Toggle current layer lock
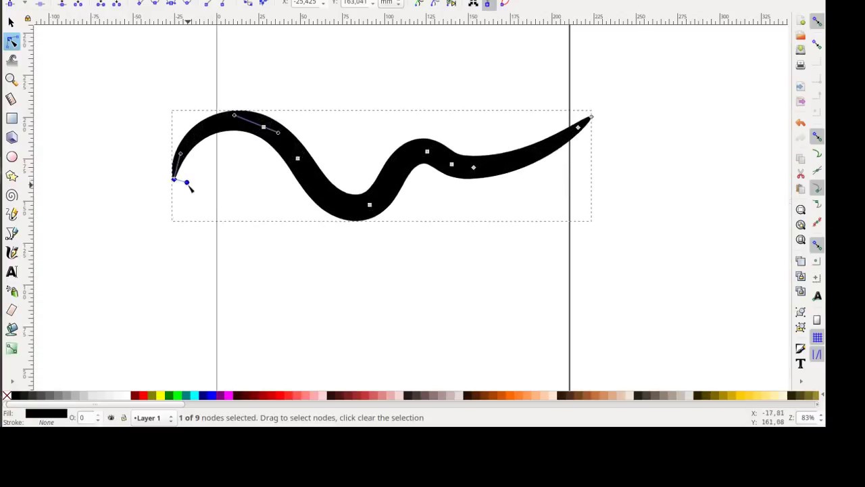This screenshot has height=487, width=865. tap(124, 418)
